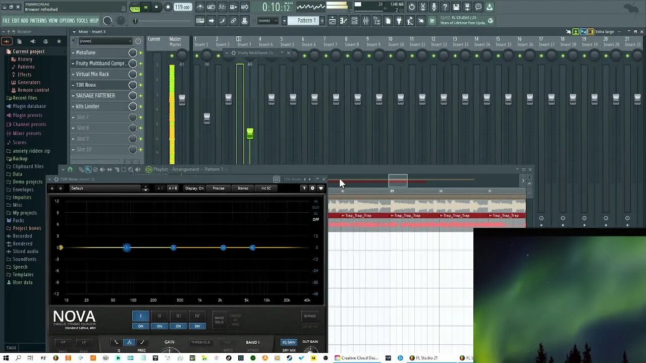Open Virtual Mix Rack slot arrow
The width and height of the screenshot is (646, 363).
tap(73, 74)
